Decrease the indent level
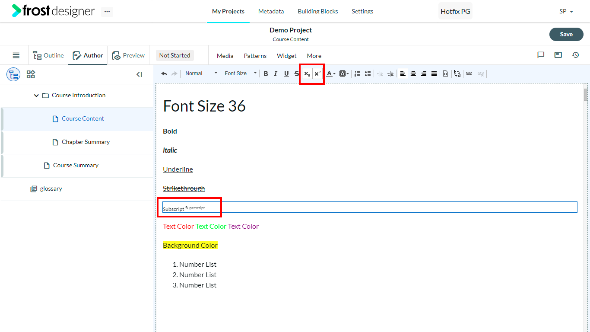The width and height of the screenshot is (590, 332). 380,73
